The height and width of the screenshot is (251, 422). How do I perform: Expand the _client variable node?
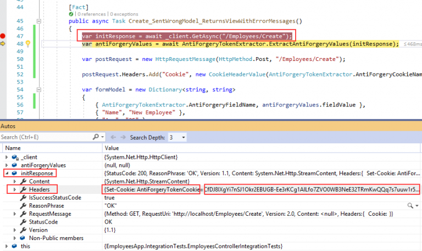pyautogui.click(x=6, y=157)
